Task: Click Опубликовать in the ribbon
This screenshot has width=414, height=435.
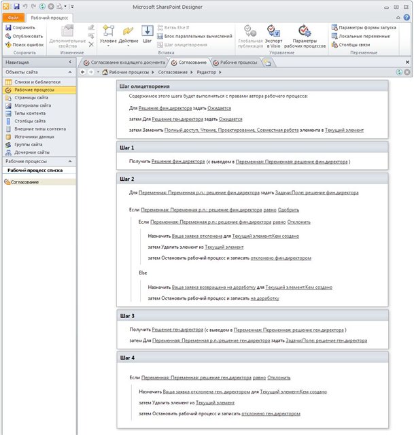Action: (x=24, y=36)
